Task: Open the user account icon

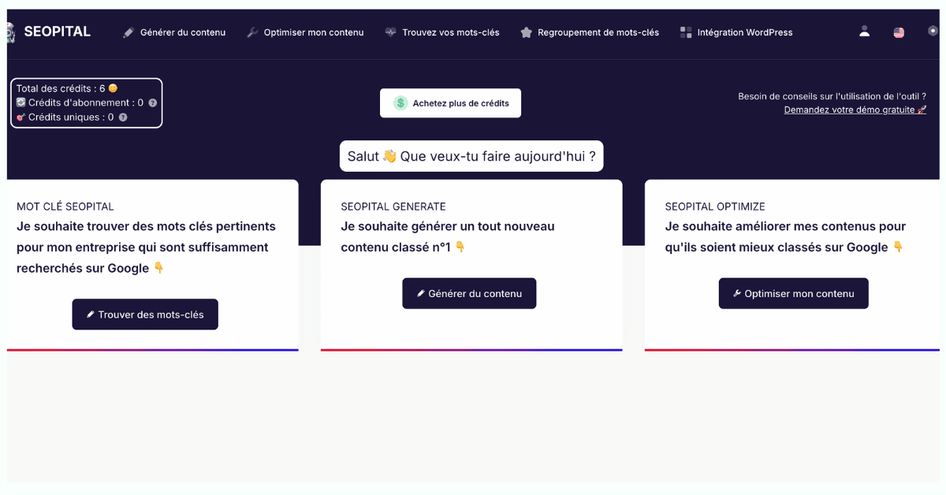Action: 864,32
